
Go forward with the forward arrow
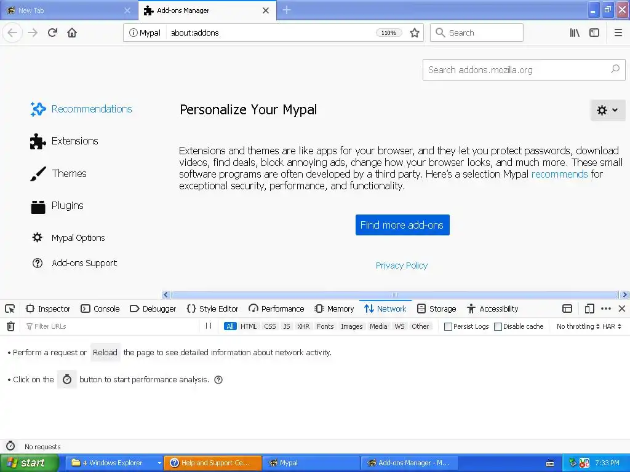[33, 33]
